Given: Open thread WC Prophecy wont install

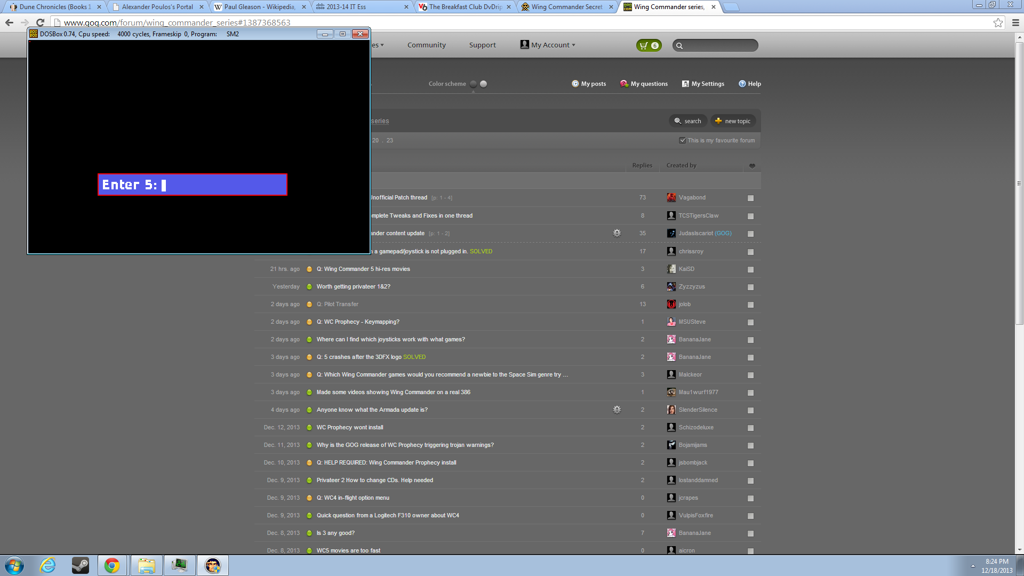Looking at the screenshot, I should [350, 427].
